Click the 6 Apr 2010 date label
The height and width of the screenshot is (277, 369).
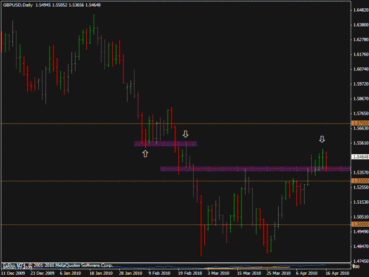tap(306, 273)
